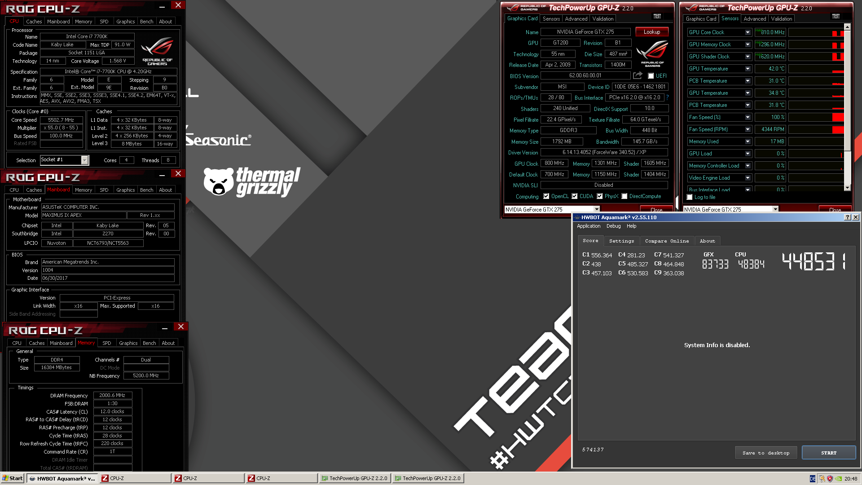Open the Windows Start menu

pos(13,479)
